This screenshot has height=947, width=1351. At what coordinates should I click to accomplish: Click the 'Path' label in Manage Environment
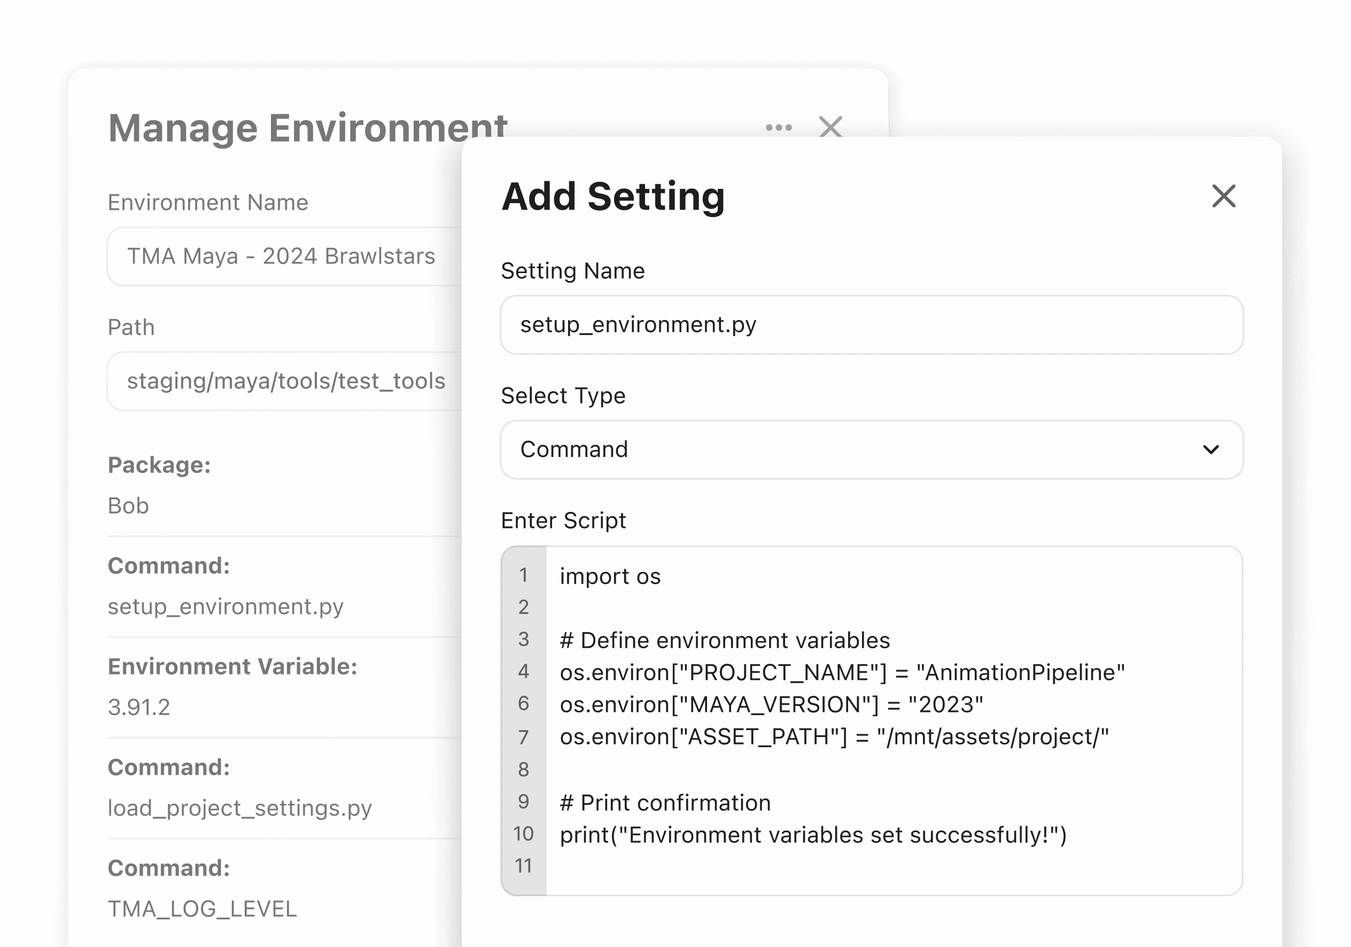131,327
